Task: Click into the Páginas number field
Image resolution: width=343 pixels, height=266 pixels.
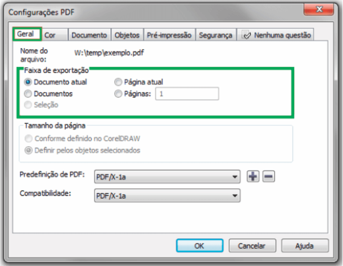Action: coord(187,94)
